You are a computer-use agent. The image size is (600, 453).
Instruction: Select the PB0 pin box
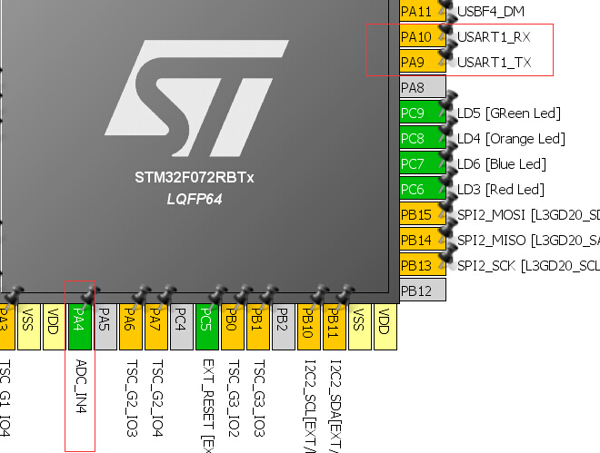(232, 327)
